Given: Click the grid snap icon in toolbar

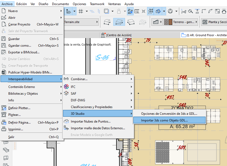Looking at the screenshot, I should pos(81,11).
